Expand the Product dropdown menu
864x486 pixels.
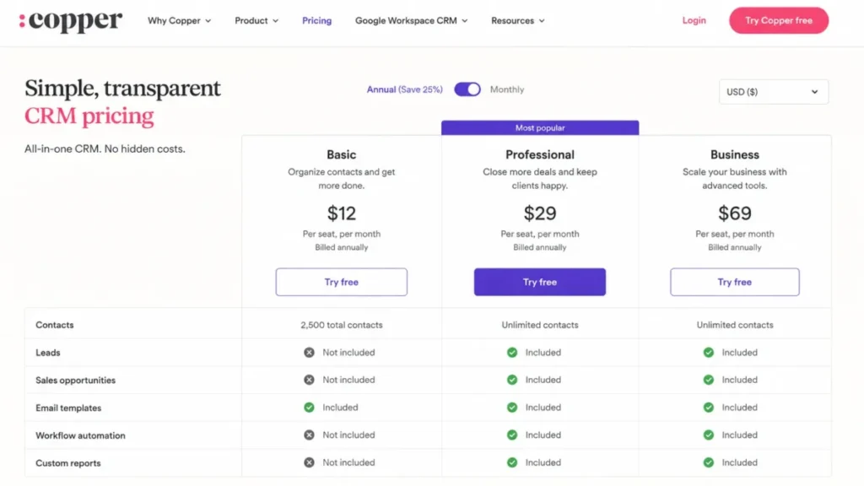[x=256, y=21]
